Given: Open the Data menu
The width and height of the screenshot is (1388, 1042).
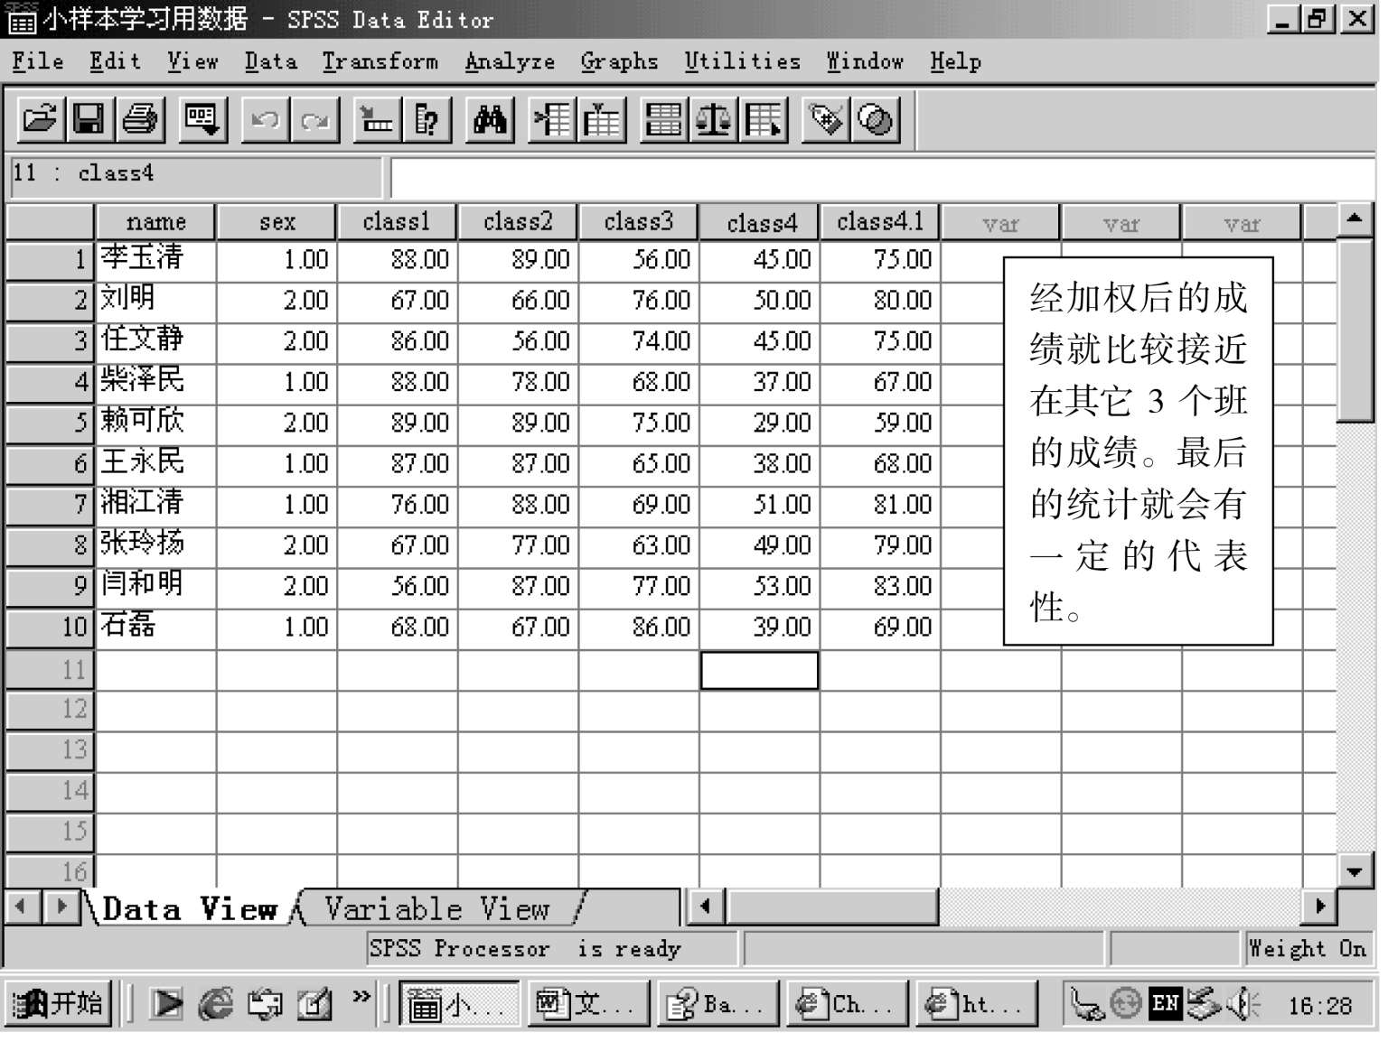Looking at the screenshot, I should [x=270, y=61].
